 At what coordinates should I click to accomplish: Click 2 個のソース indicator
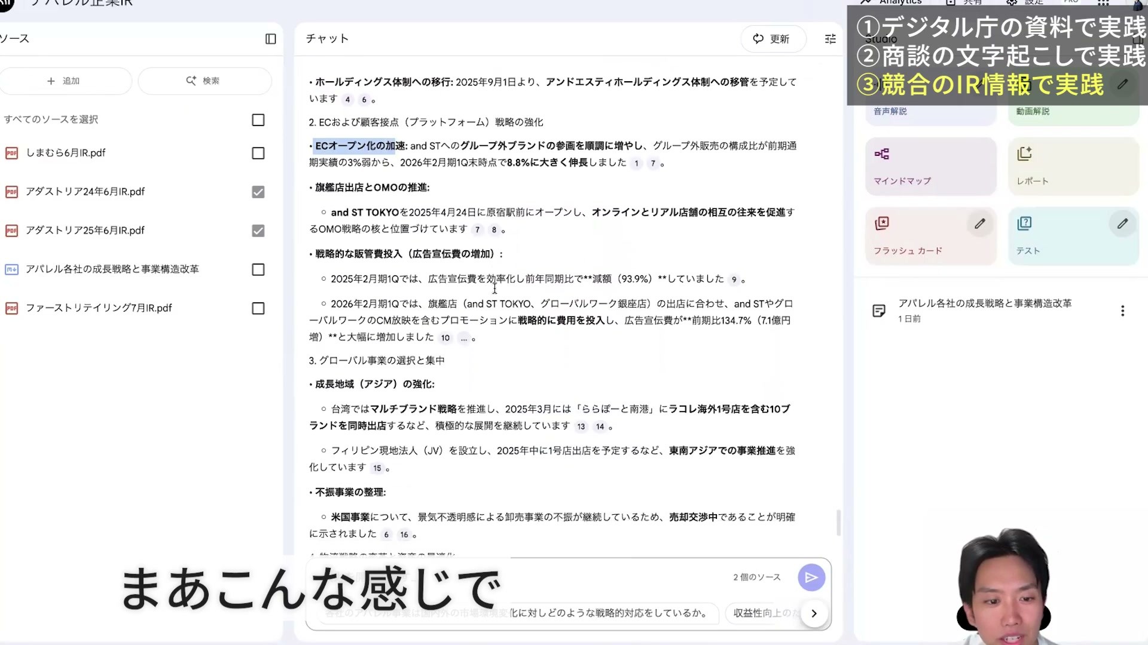pos(757,578)
